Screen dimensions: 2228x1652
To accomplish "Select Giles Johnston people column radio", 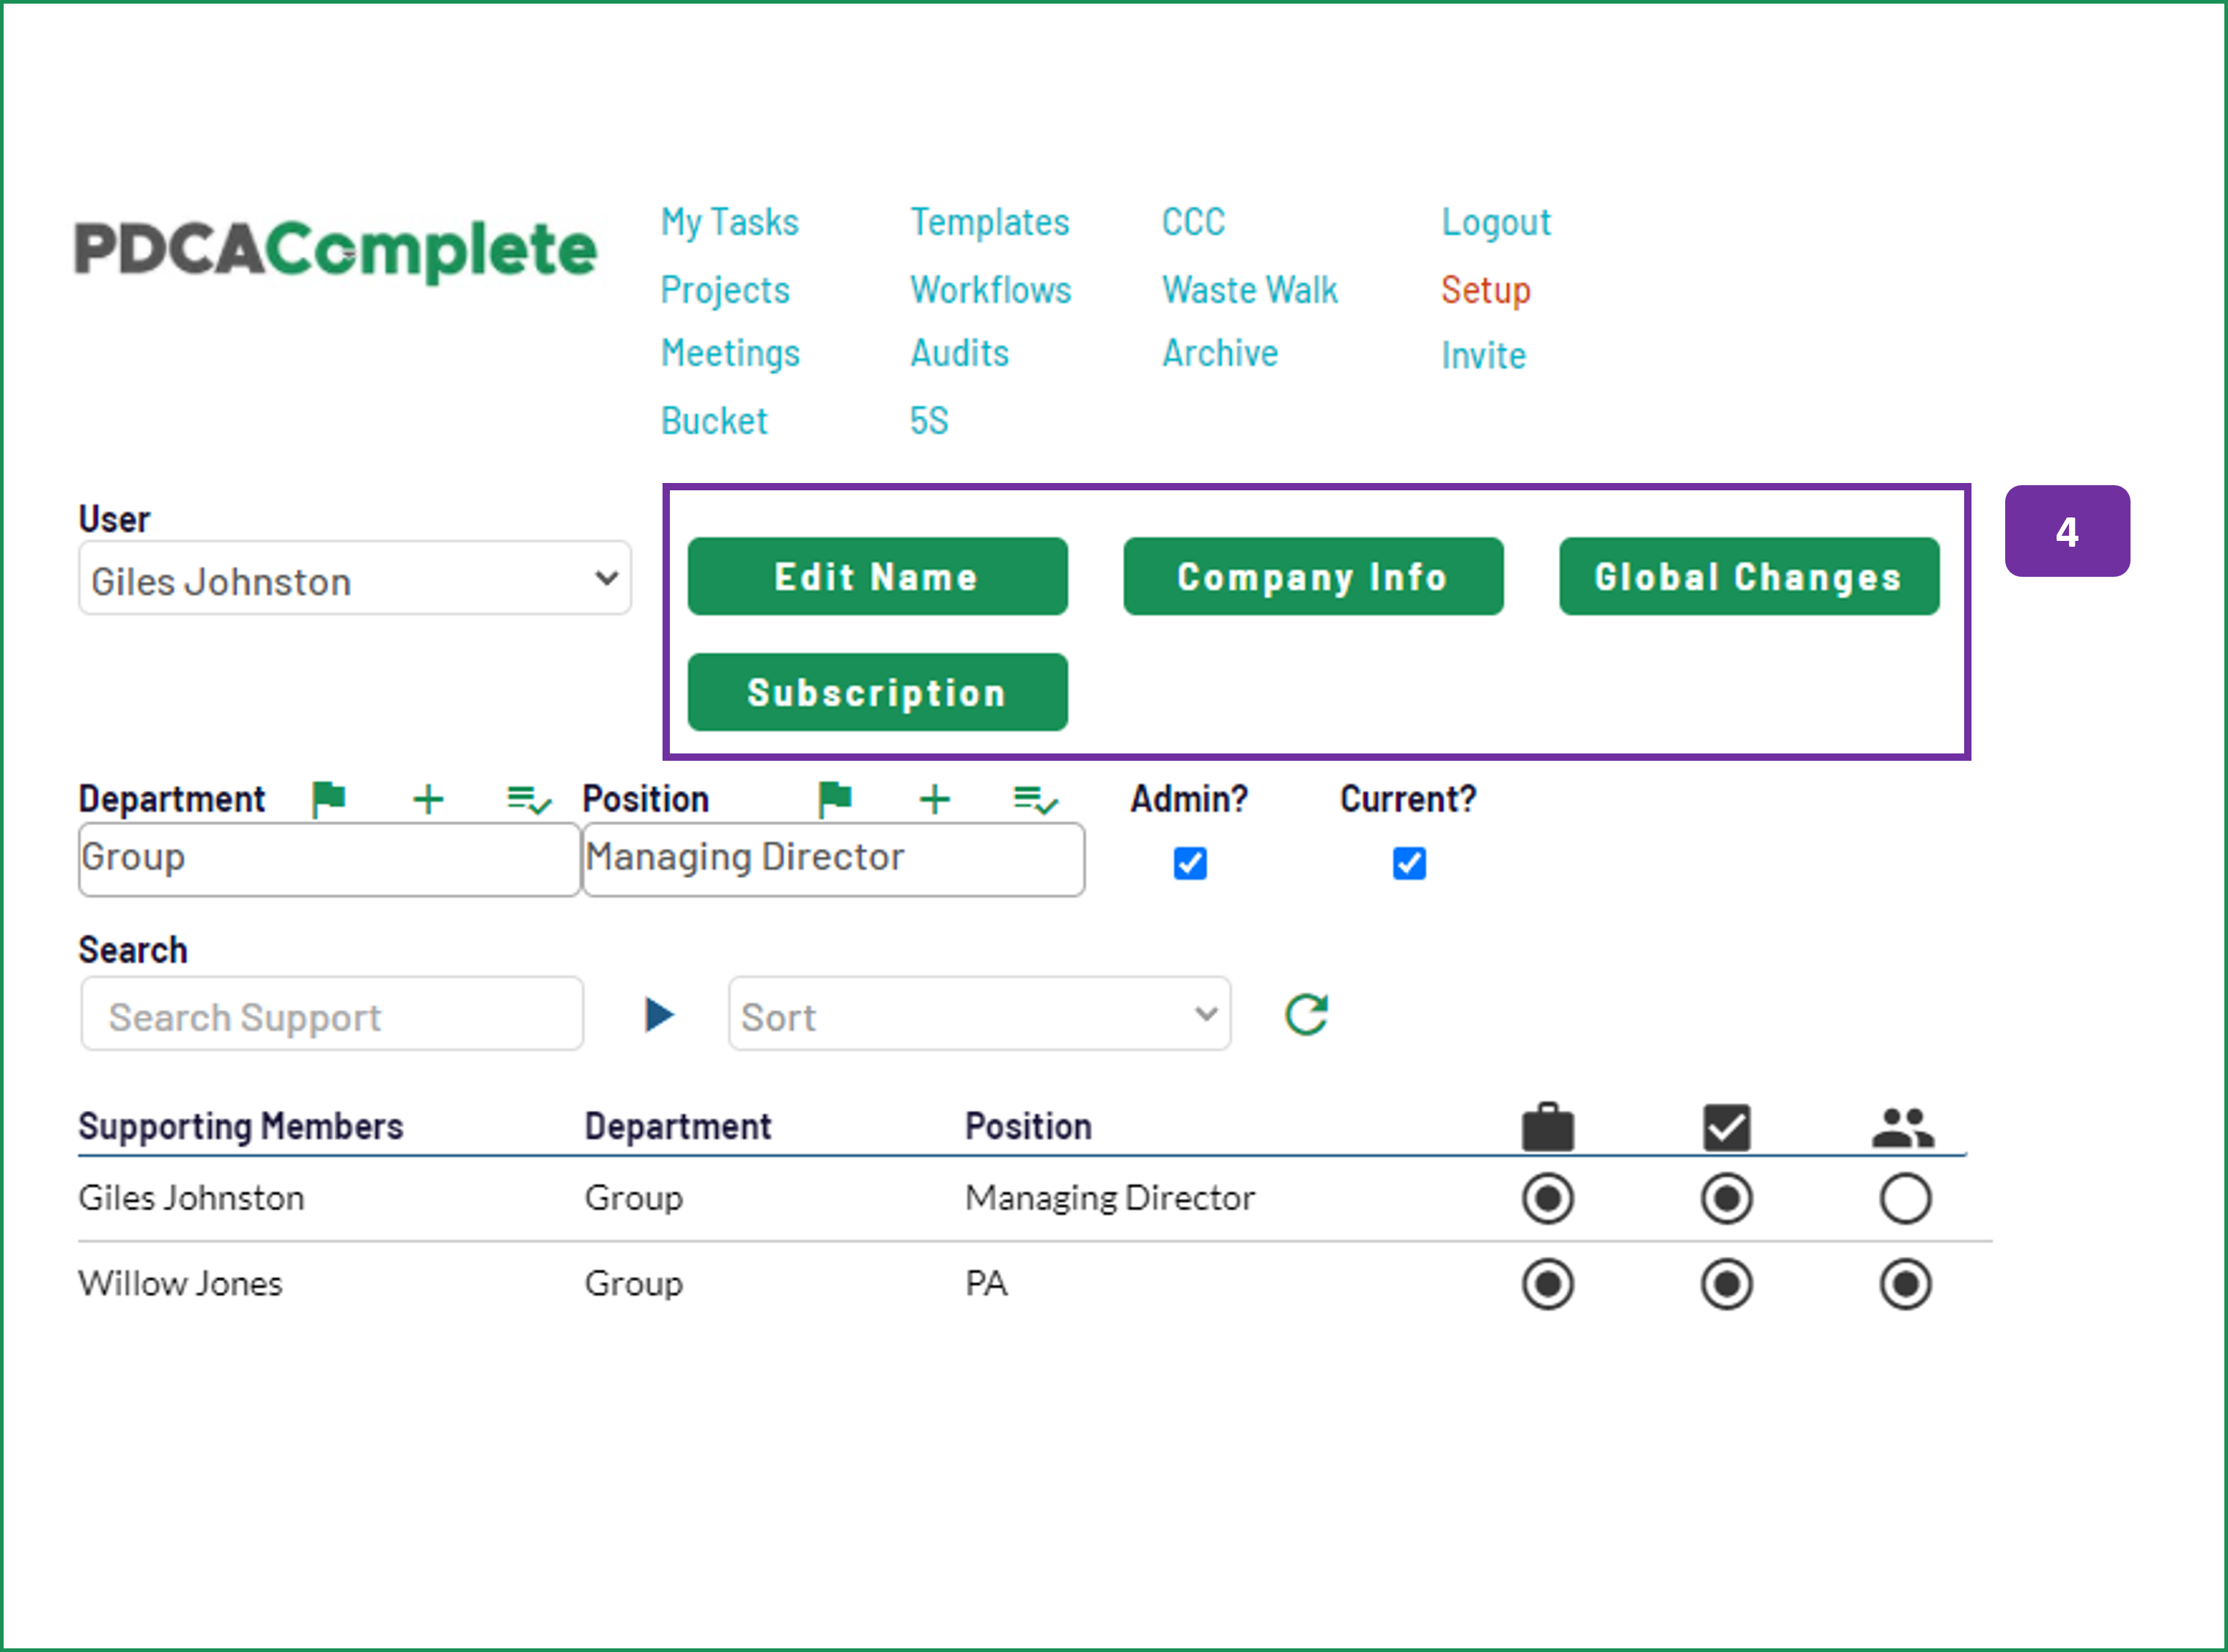I will click(x=1905, y=1198).
